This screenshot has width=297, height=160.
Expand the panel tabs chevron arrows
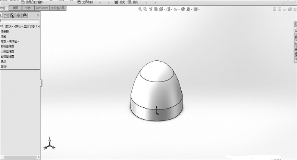click(38, 15)
